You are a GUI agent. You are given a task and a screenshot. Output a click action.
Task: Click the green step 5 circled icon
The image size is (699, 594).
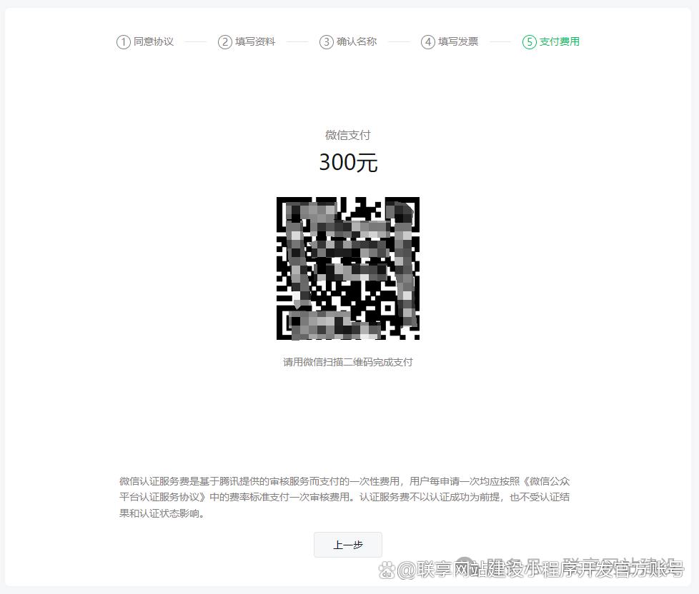pyautogui.click(x=529, y=42)
